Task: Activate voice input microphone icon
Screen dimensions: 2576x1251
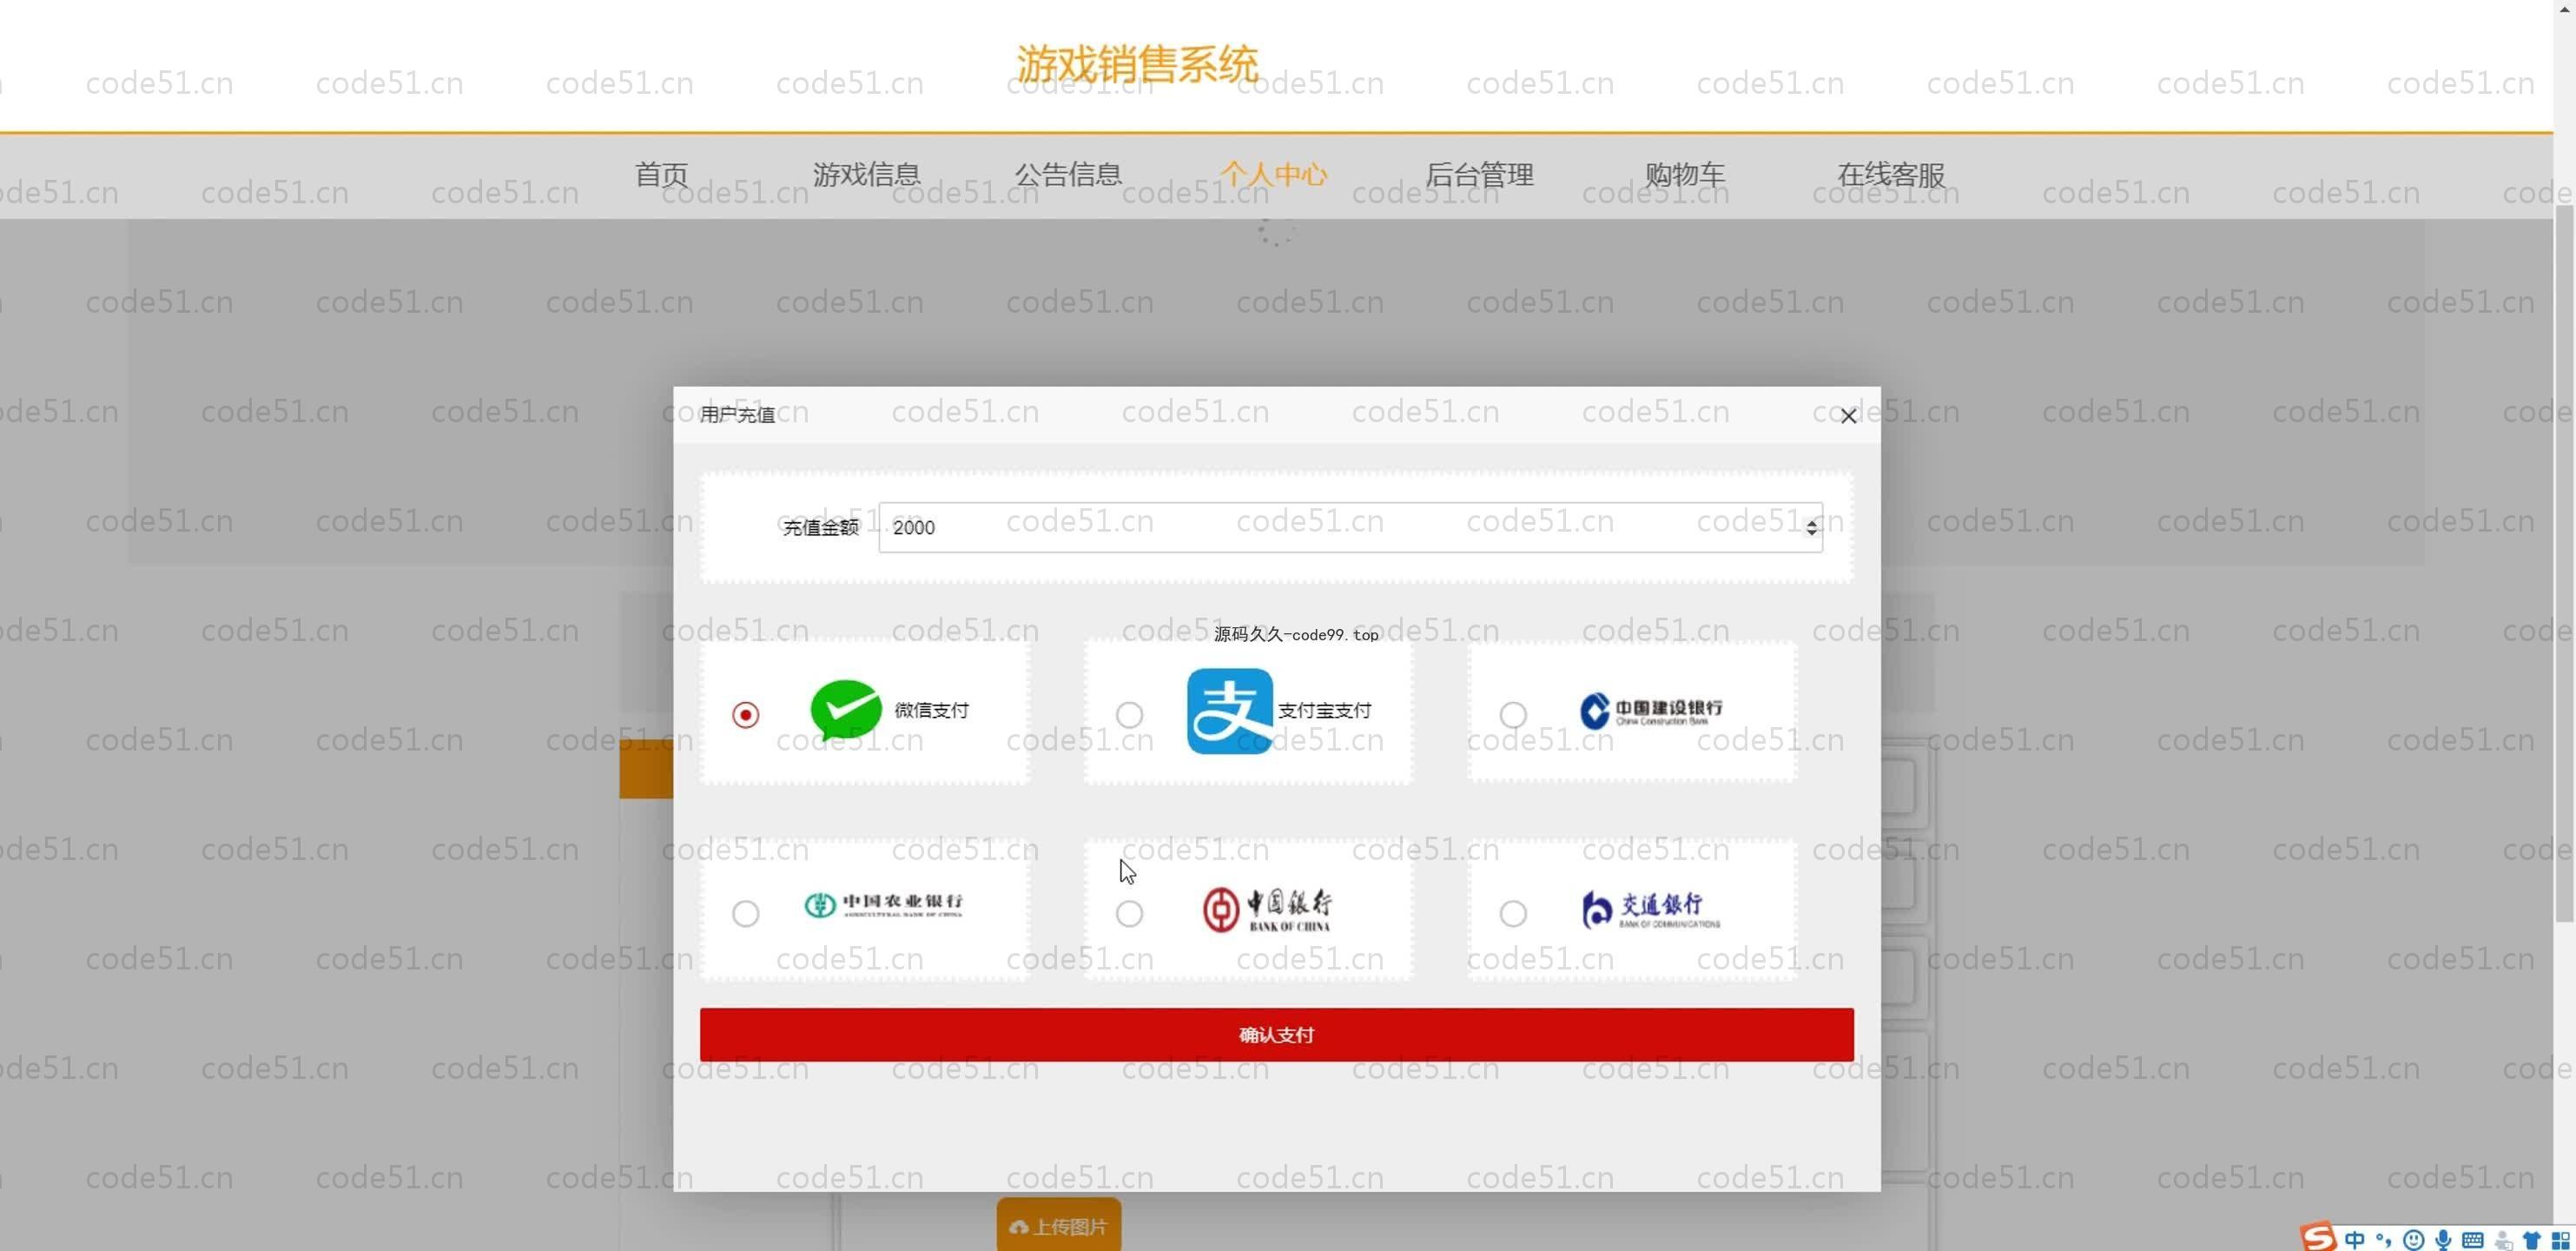Action: 2443,1240
